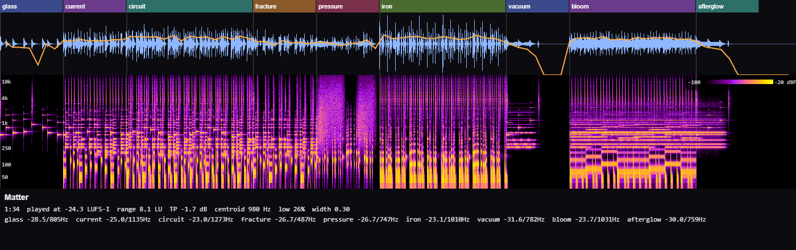Click the range 8.1 LU readout
This screenshot has width=796, height=250.
tap(140, 209)
